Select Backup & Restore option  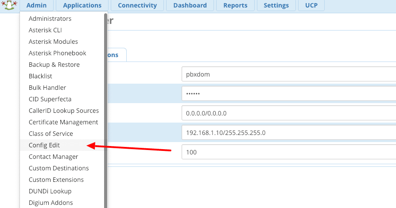tap(54, 65)
